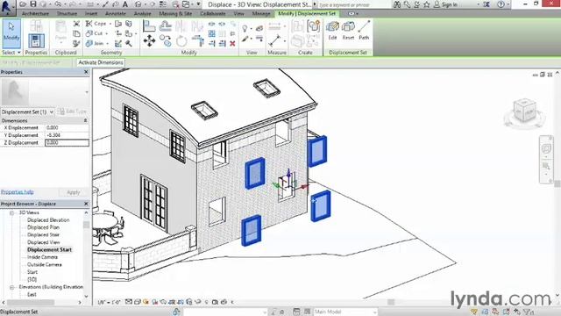The image size is (561, 316).
Task: Collapse the Dimensions properties group
Action: pyautogui.click(x=86, y=121)
